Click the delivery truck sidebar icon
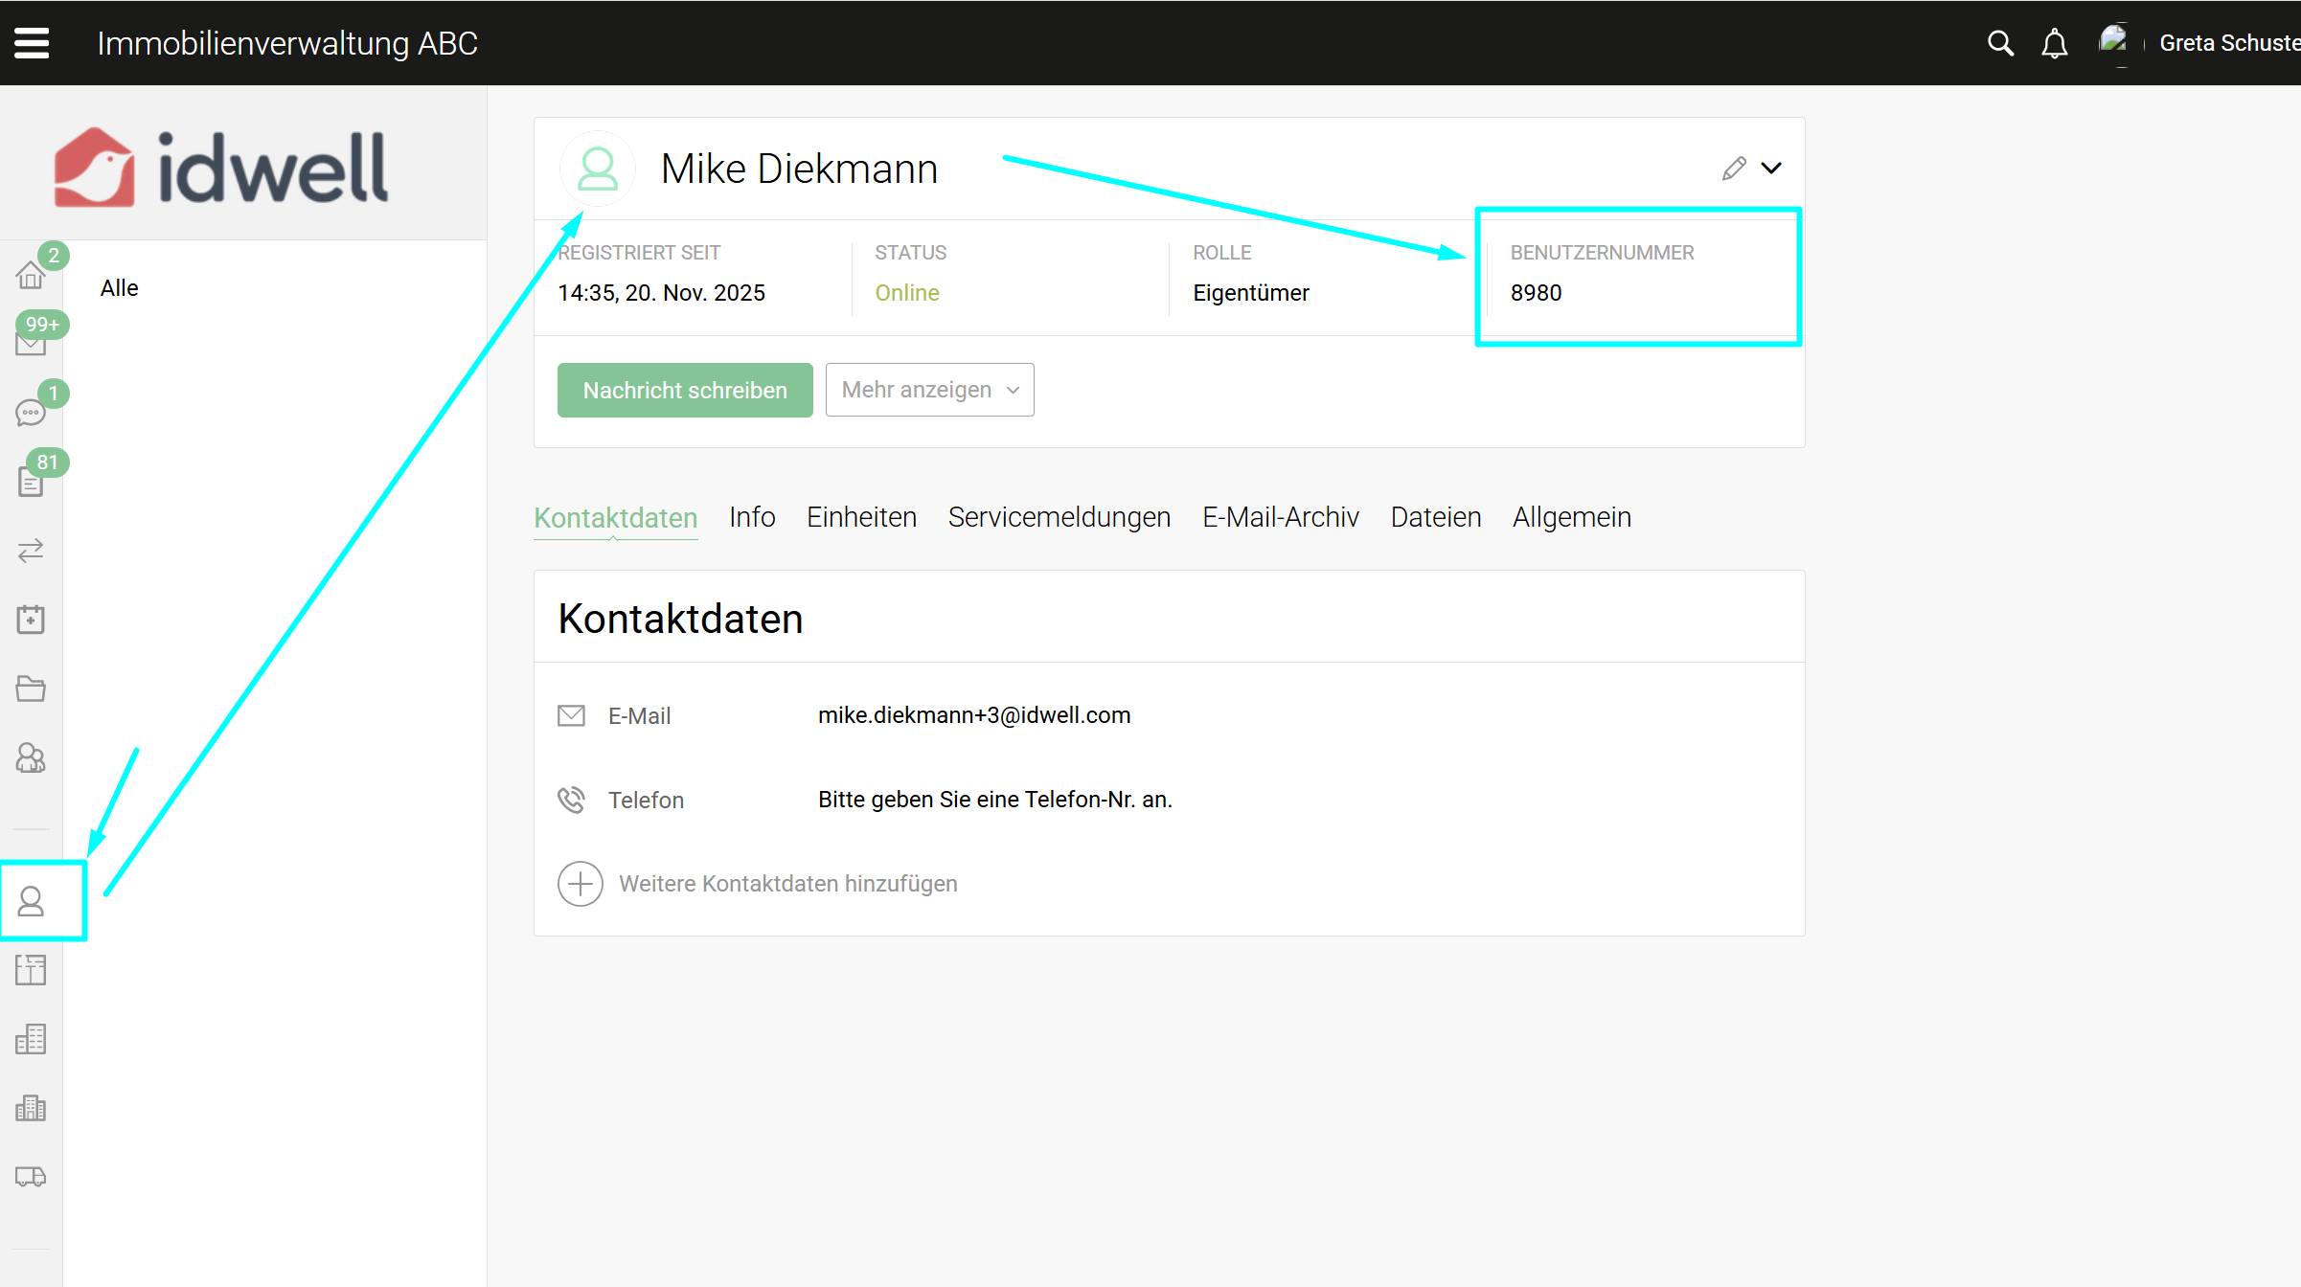 pyautogui.click(x=31, y=1177)
